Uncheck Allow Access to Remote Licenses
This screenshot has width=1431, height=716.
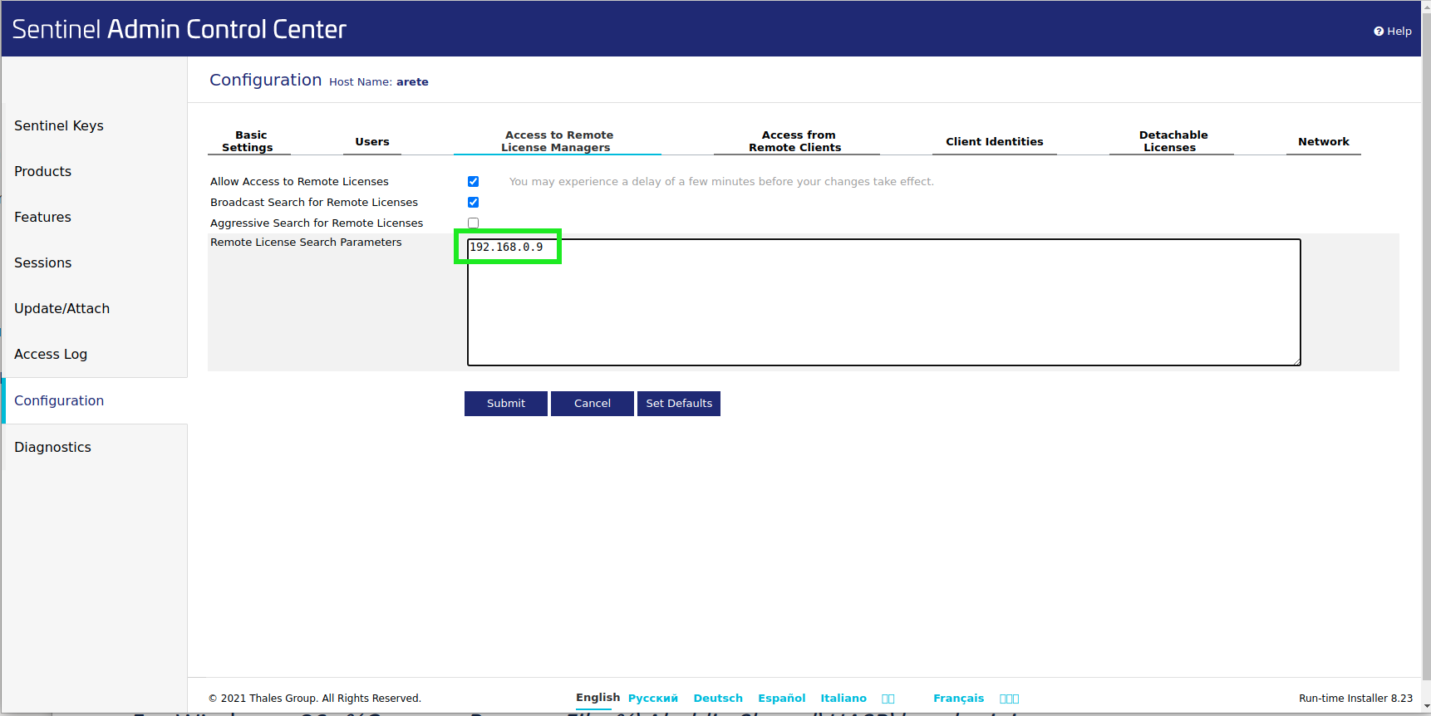(x=473, y=181)
